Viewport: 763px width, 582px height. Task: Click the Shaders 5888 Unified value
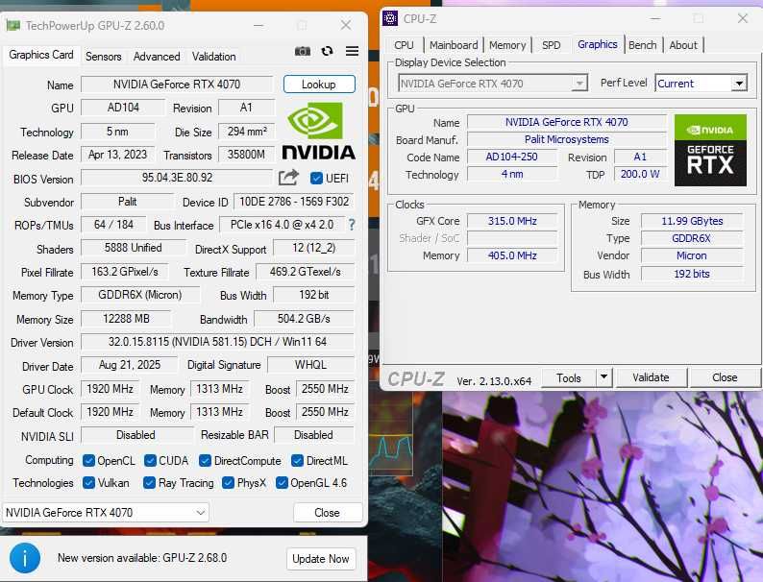pos(133,248)
